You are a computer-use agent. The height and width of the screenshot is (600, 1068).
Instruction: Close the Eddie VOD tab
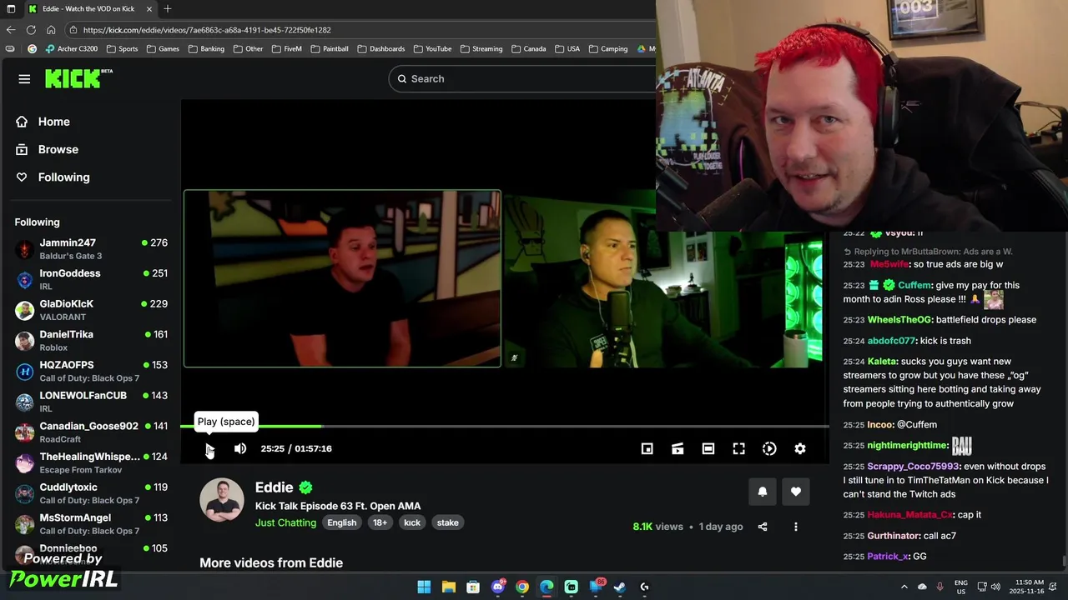tap(149, 8)
